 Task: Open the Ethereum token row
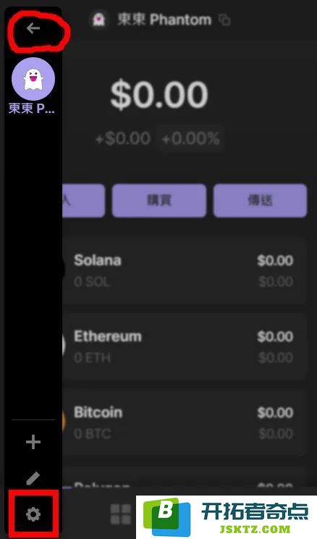pyautogui.click(x=185, y=346)
